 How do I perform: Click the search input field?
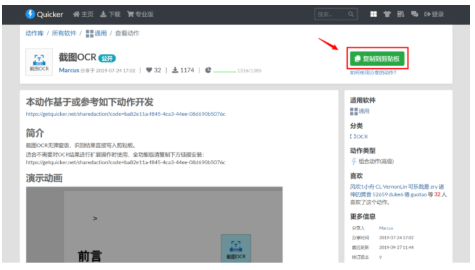pos(336,14)
